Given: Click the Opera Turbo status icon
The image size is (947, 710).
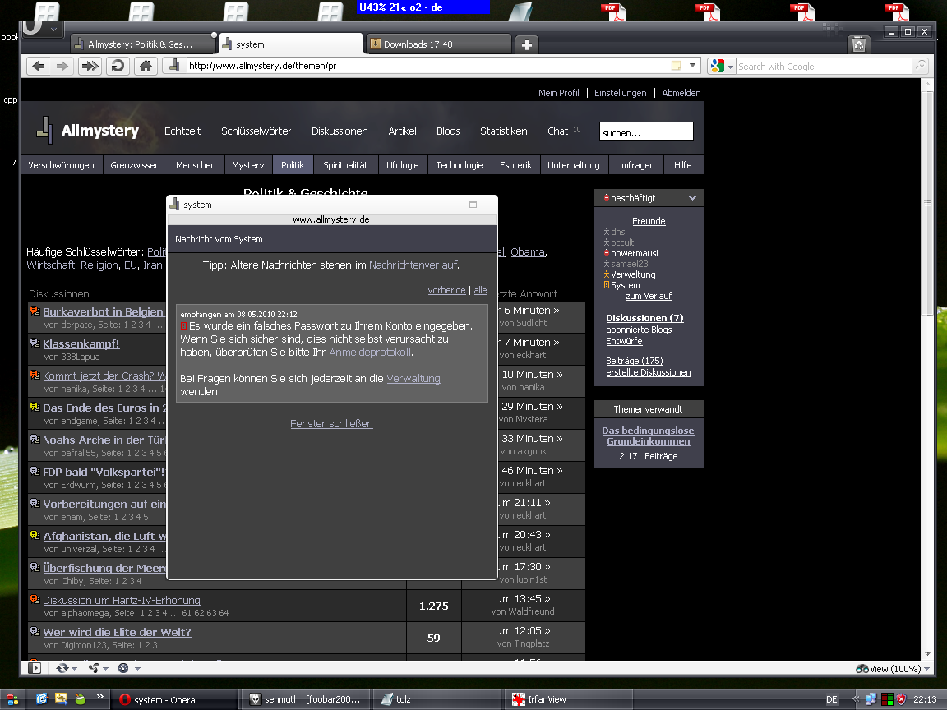Looking at the screenshot, I should click(123, 668).
